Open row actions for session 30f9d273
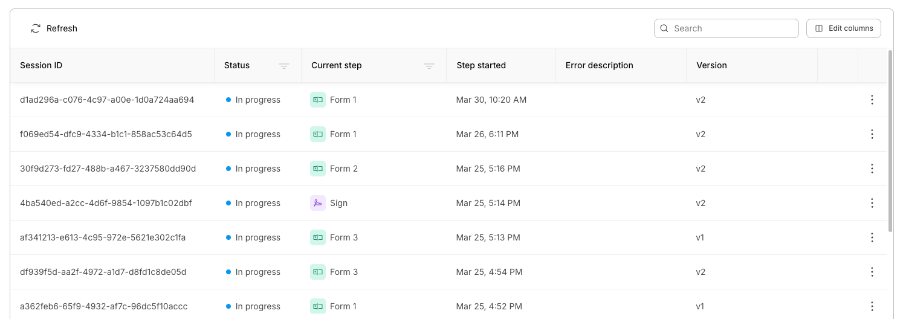Screen dimensions: 903x319 click(872, 169)
